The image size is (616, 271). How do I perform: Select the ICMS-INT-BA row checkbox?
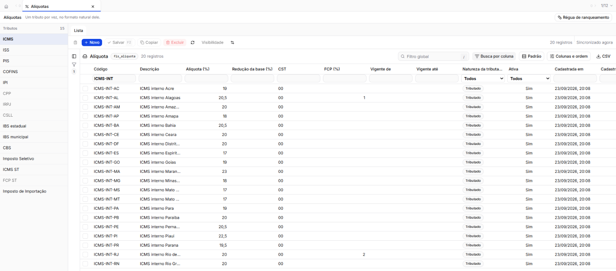coord(85,125)
